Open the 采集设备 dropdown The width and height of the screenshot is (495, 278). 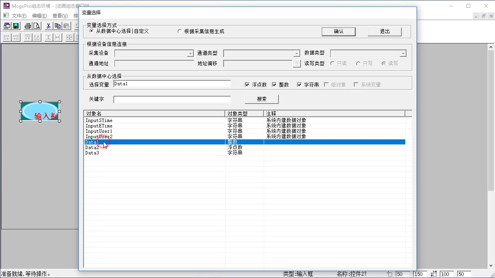click(190, 54)
